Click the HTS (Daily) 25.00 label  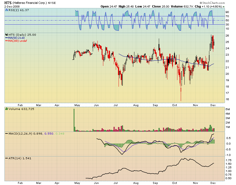coord(22,35)
